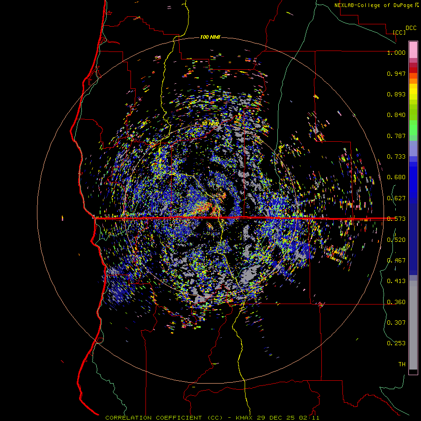Pick the black swatch below TH

click(413, 371)
